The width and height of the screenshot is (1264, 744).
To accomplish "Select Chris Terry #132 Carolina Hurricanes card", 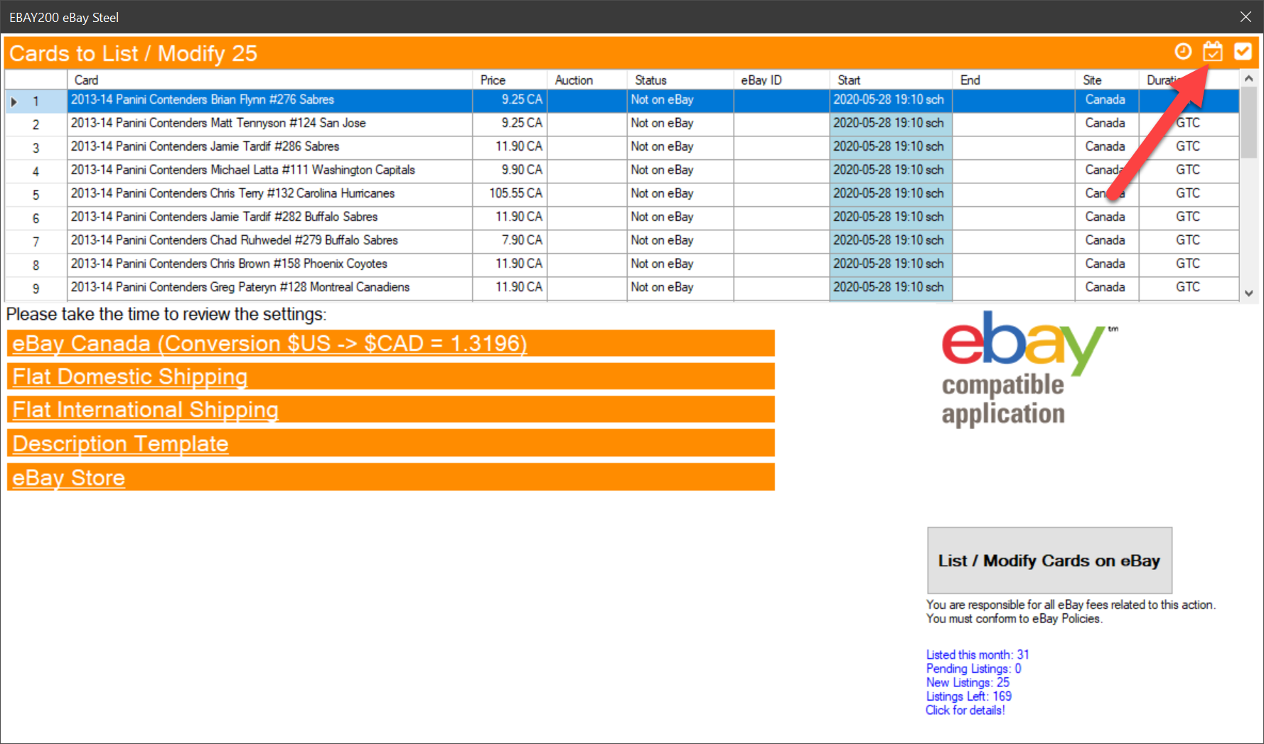I will [270, 194].
